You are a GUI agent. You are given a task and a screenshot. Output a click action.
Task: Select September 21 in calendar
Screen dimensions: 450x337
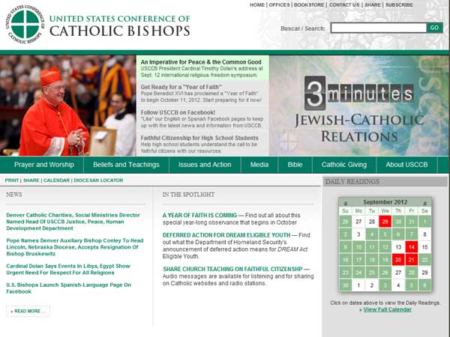point(412,260)
